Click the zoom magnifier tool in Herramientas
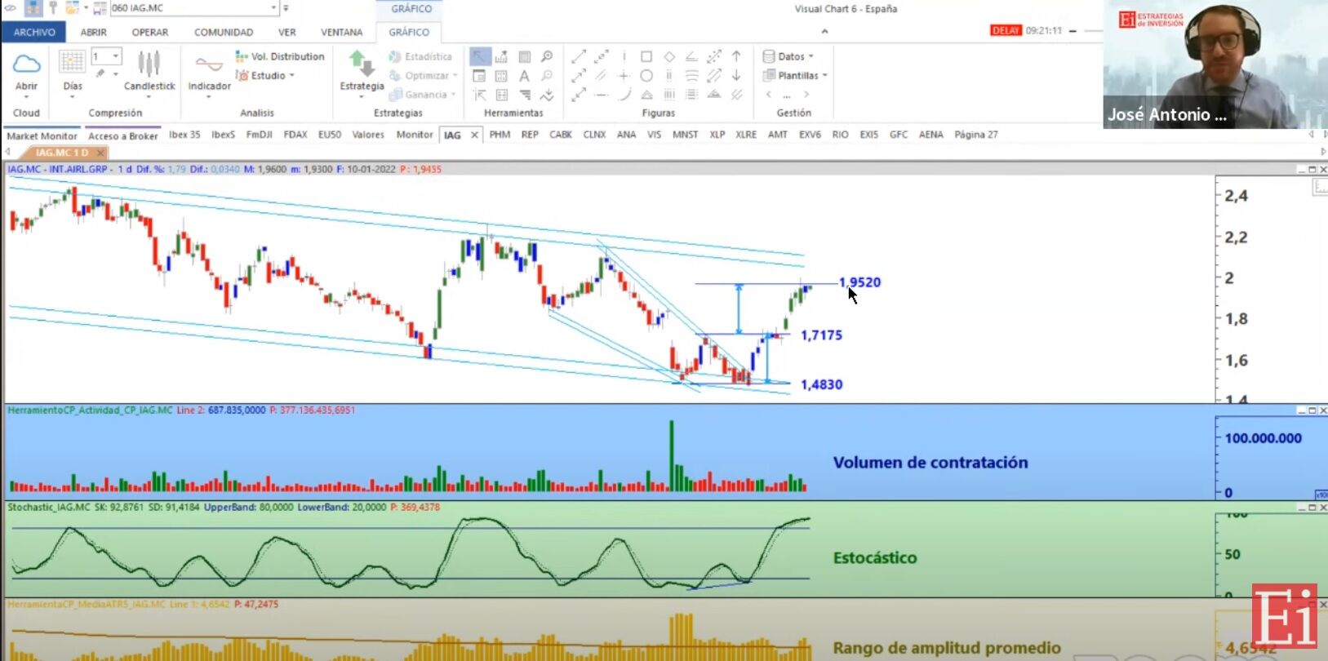Screen dimensions: 1328x661 547,56
